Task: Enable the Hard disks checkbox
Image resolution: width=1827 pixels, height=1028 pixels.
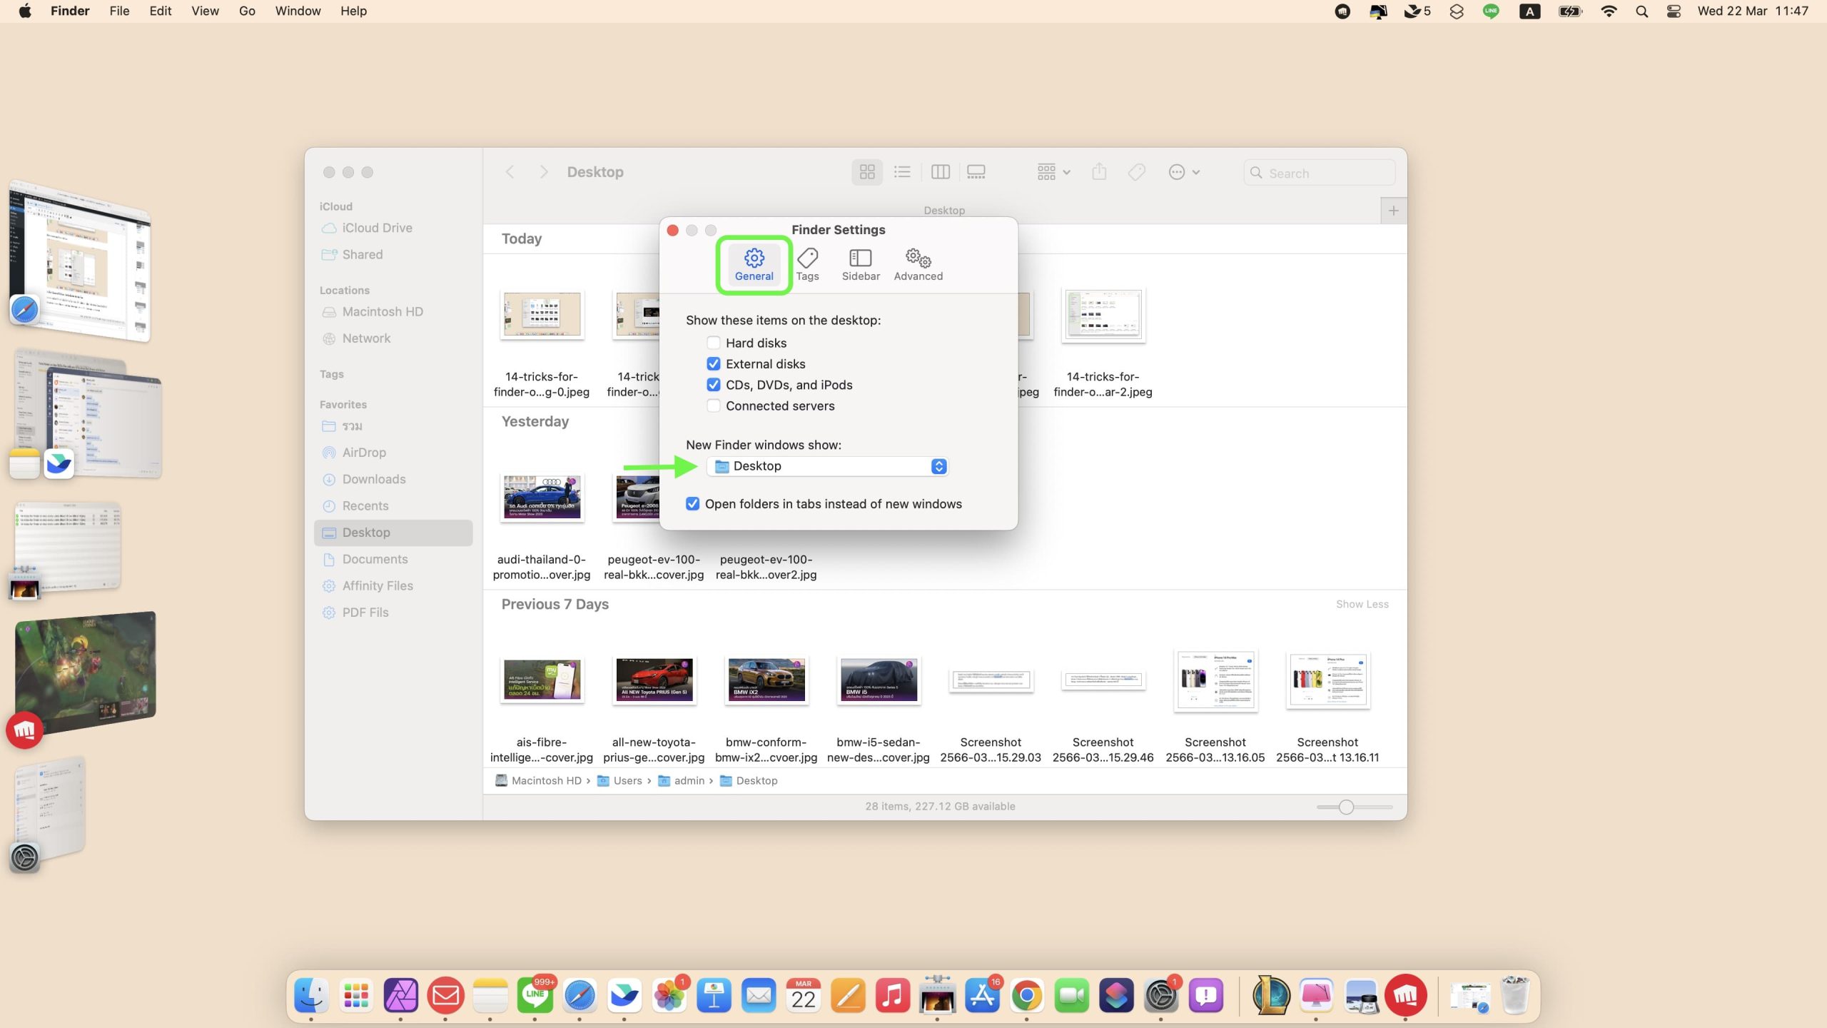Action: tap(713, 343)
